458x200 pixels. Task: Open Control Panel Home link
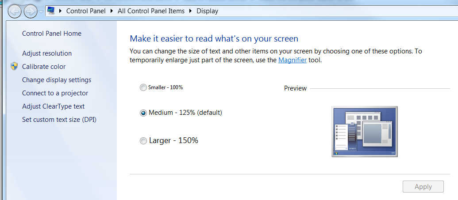52,34
